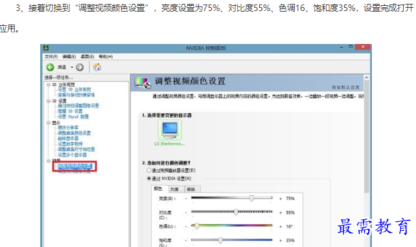
Task: Click the Home icon in toolbar
Action: click(97, 67)
